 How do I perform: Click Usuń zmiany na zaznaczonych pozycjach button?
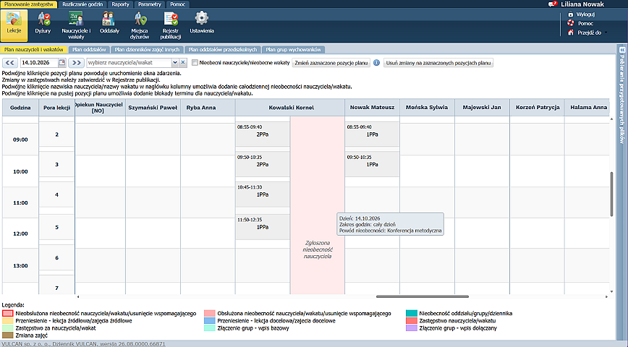438,63
